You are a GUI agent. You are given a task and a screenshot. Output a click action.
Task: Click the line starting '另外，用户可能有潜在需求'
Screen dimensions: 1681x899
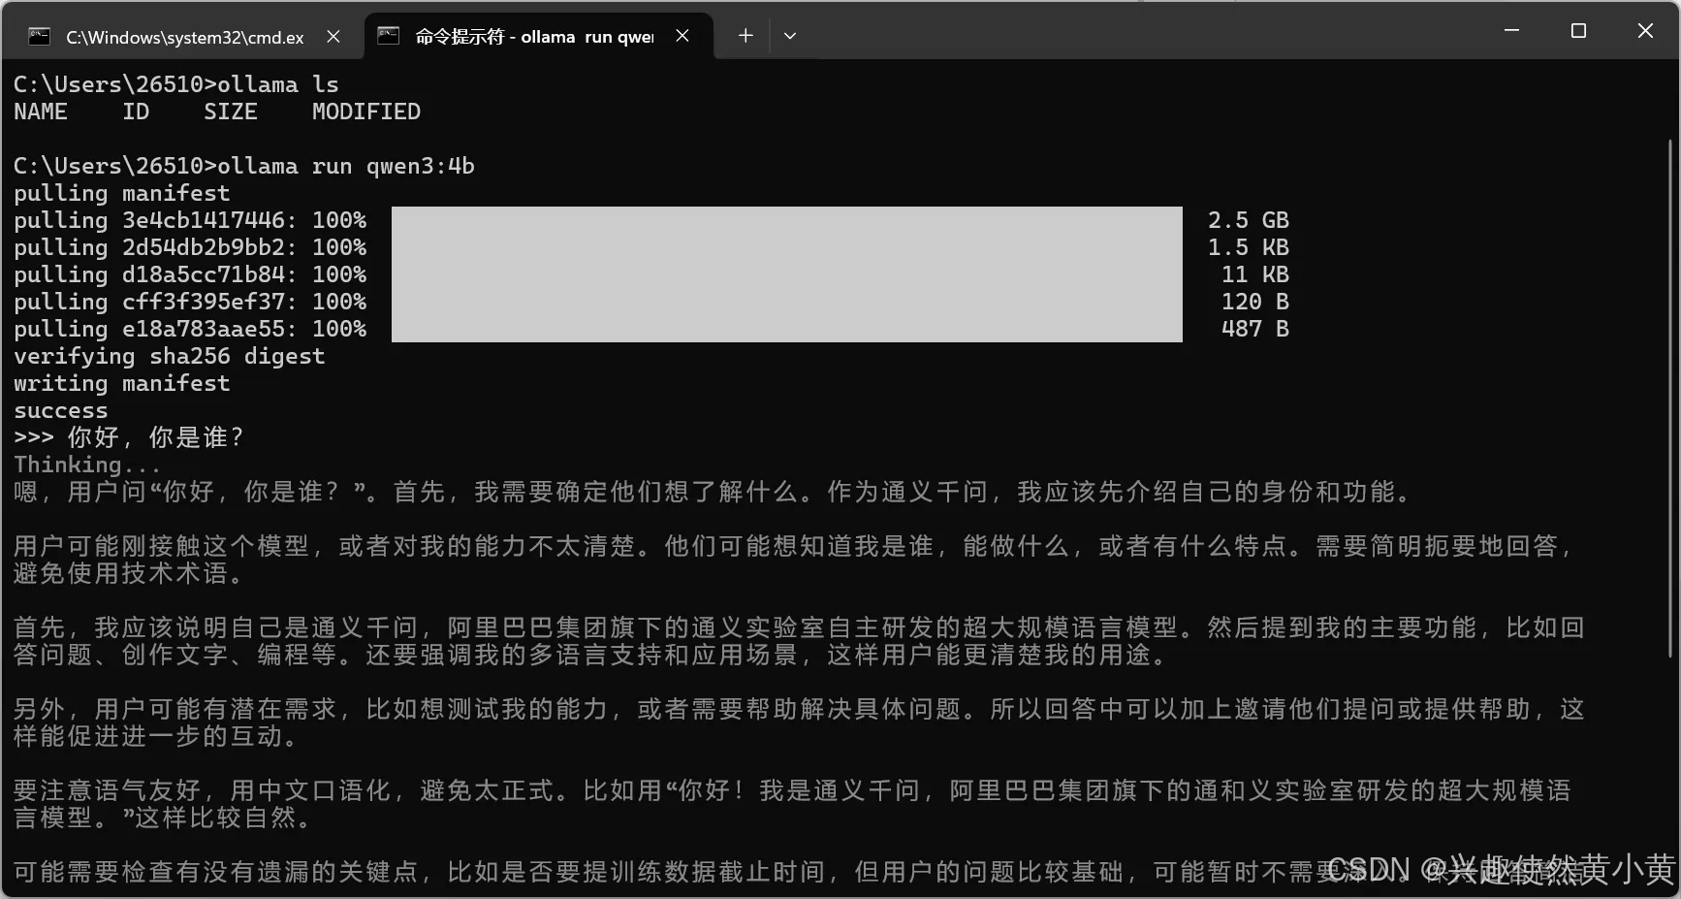pos(799,709)
